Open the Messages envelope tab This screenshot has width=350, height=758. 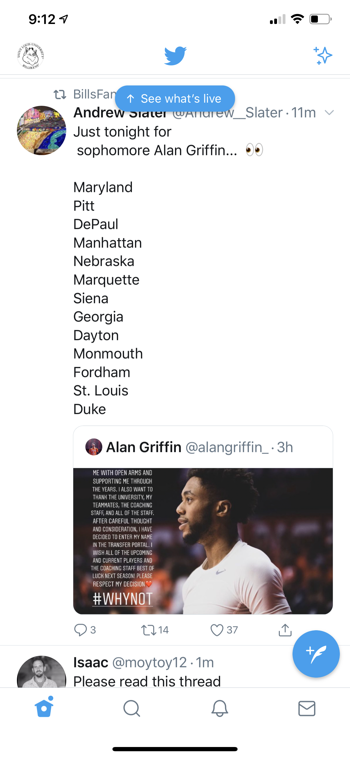pos(307,708)
